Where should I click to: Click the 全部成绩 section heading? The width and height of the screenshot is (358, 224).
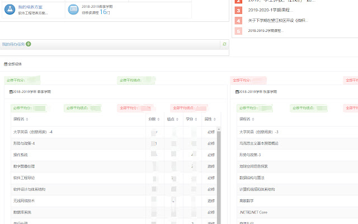(15, 64)
